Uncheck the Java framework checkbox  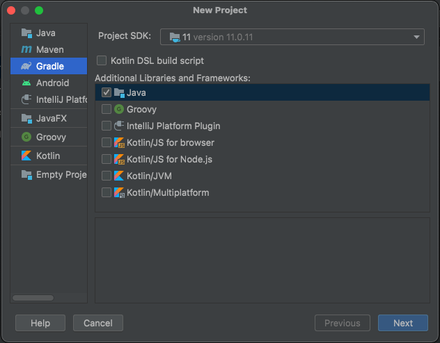click(107, 92)
